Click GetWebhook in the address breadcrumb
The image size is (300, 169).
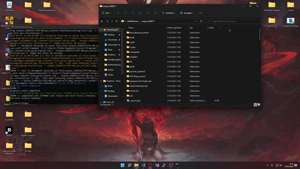[x=132, y=21]
